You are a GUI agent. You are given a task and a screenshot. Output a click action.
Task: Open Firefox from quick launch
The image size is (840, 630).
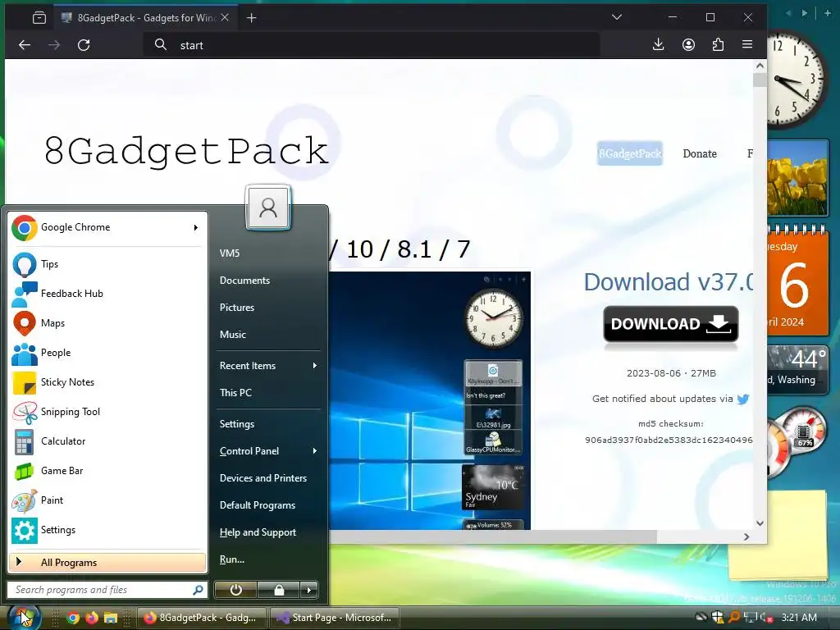click(92, 618)
